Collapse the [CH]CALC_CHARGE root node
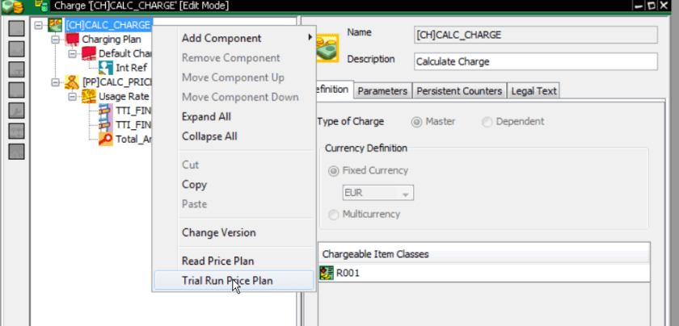 point(39,26)
